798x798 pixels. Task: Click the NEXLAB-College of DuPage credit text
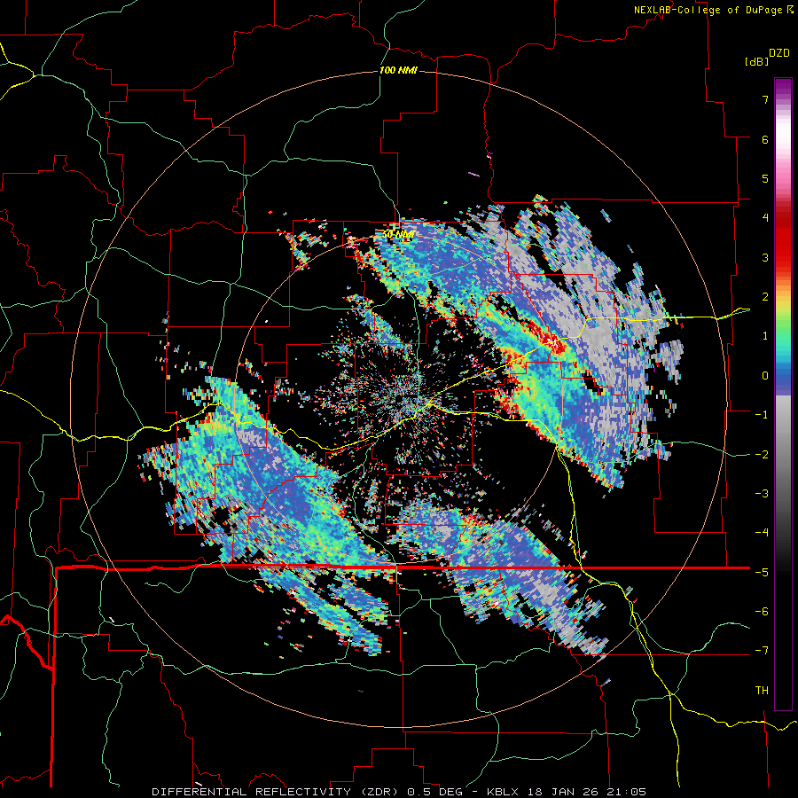tap(713, 10)
